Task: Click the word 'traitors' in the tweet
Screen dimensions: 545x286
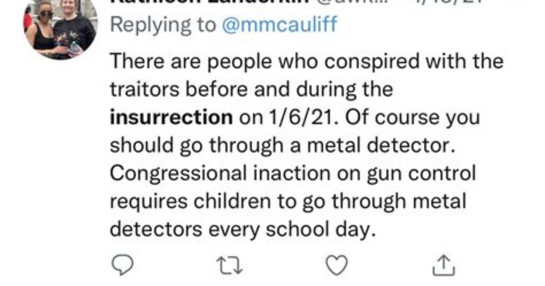Action: (144, 89)
